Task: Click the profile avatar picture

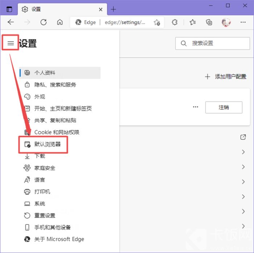Action: pos(226,23)
